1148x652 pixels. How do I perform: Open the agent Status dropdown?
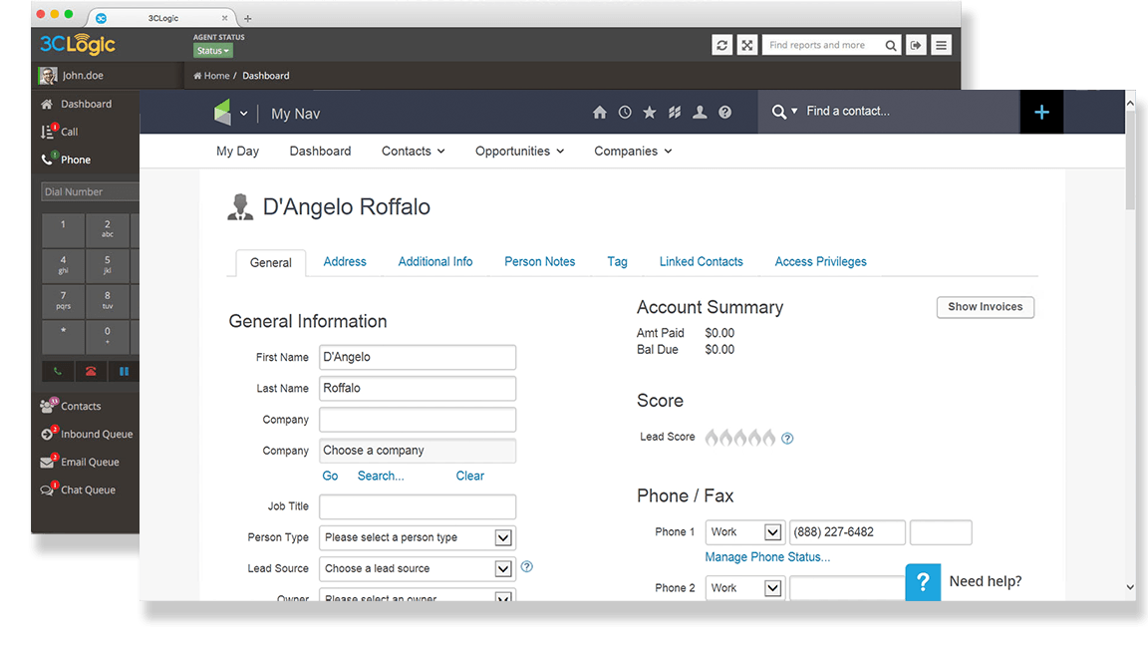(x=213, y=51)
